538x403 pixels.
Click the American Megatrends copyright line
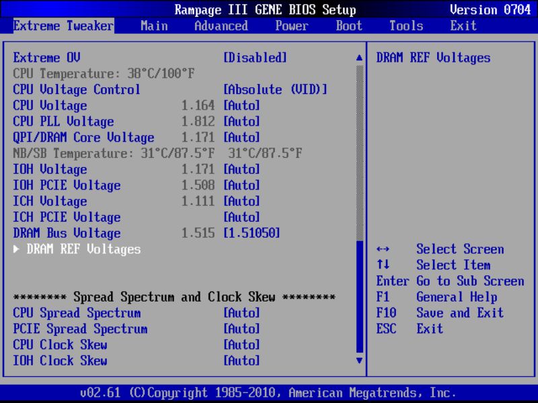[268, 392]
